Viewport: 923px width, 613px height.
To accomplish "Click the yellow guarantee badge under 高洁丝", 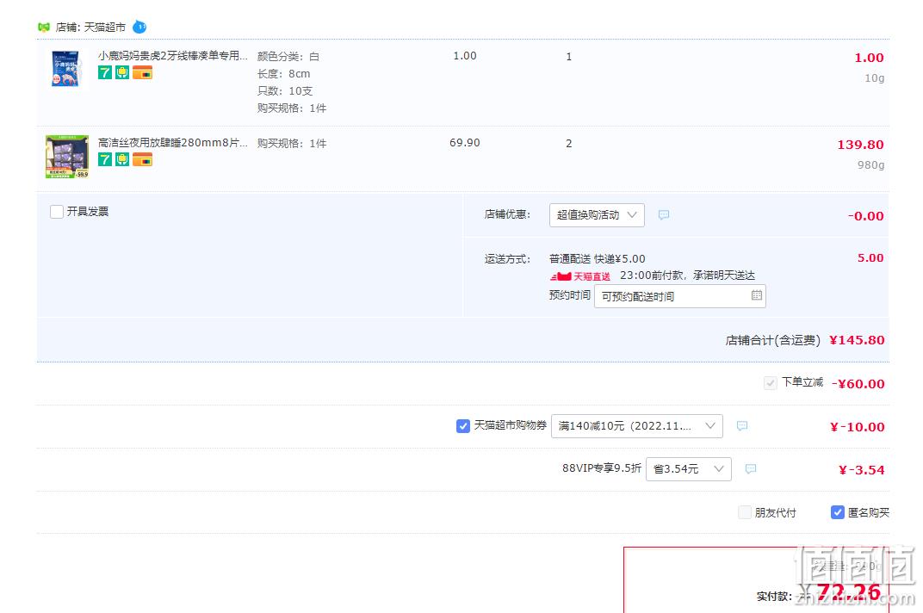I will (x=122, y=159).
